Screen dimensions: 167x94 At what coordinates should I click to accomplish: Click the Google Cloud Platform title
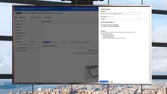coord(27,9)
